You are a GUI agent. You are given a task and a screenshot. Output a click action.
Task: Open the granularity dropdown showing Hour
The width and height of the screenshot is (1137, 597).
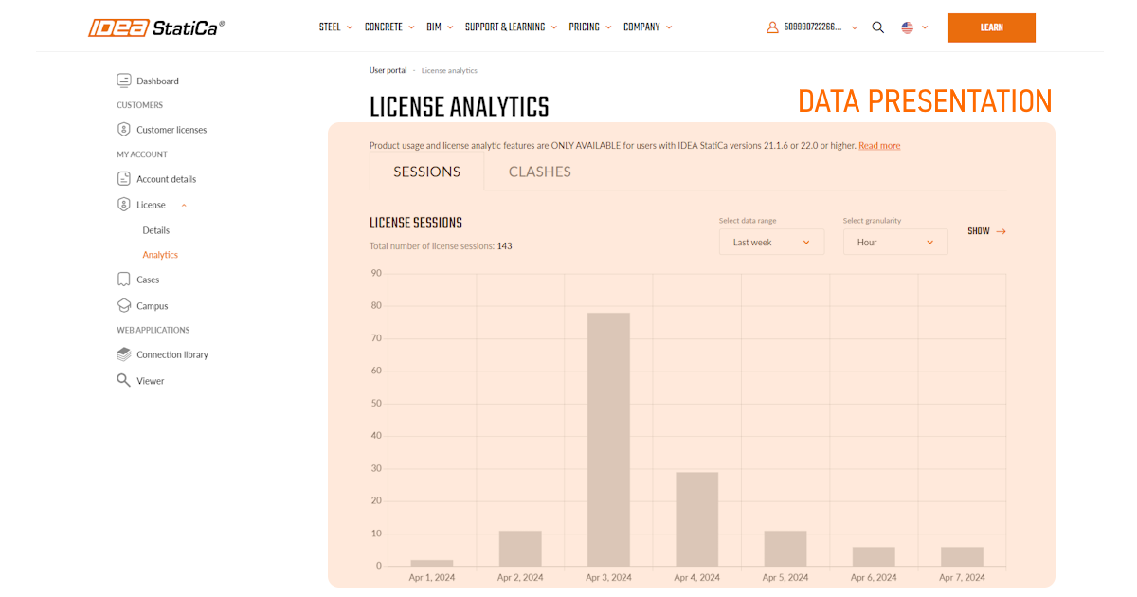point(894,243)
